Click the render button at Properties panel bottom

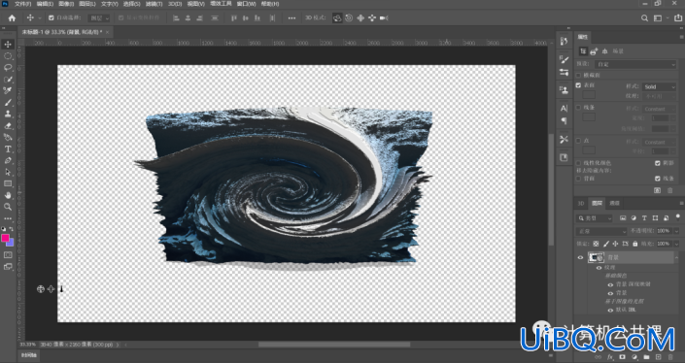657,190
